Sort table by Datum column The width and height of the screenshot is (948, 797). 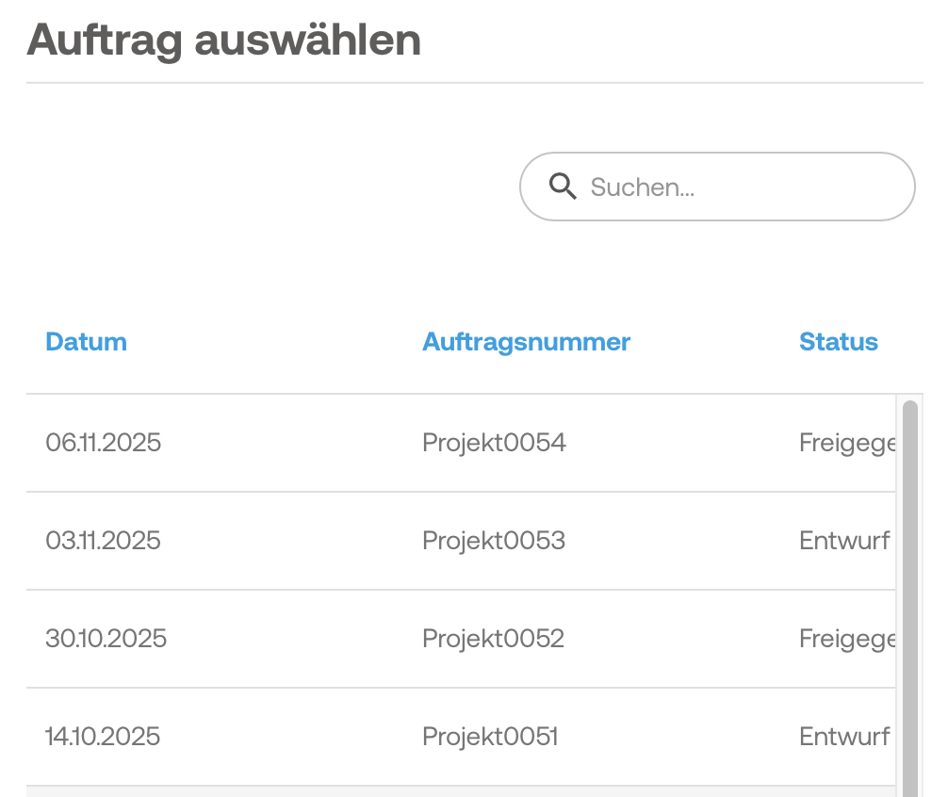86,342
